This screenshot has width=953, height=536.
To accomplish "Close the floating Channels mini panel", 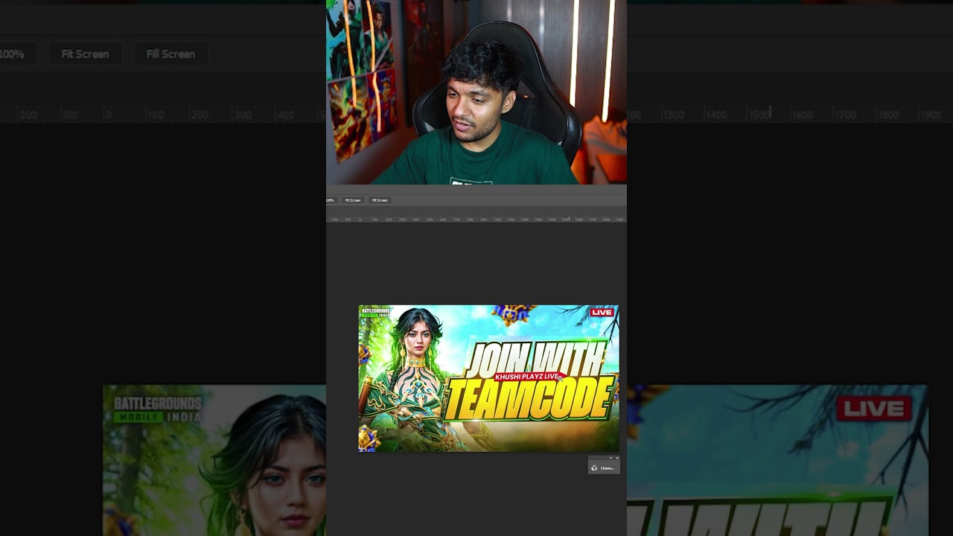I will (617, 458).
